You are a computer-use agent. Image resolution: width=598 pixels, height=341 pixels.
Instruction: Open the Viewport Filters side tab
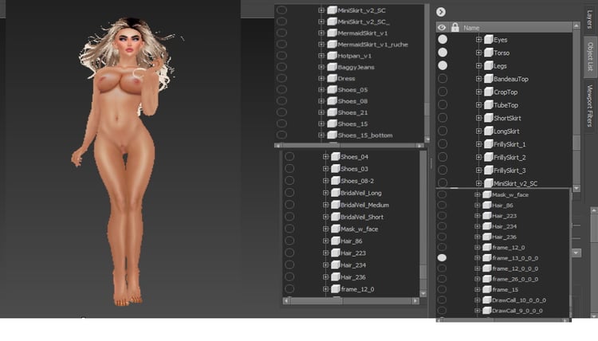[x=590, y=105]
